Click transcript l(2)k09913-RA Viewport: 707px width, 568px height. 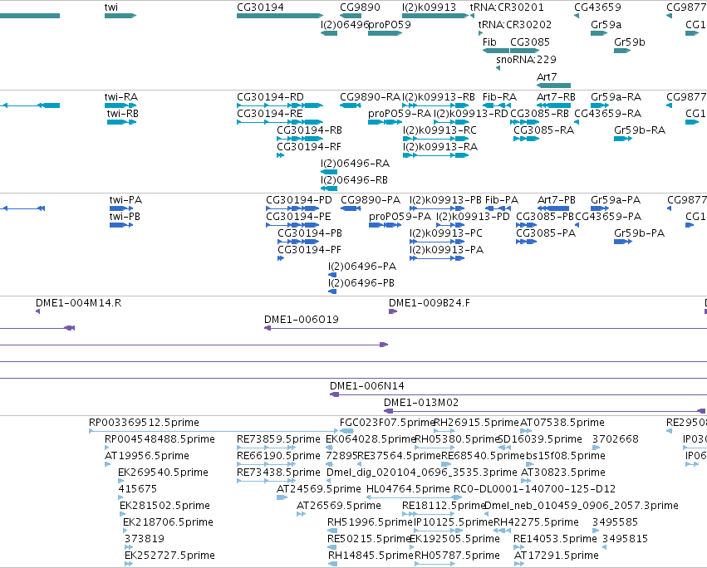click(x=435, y=155)
